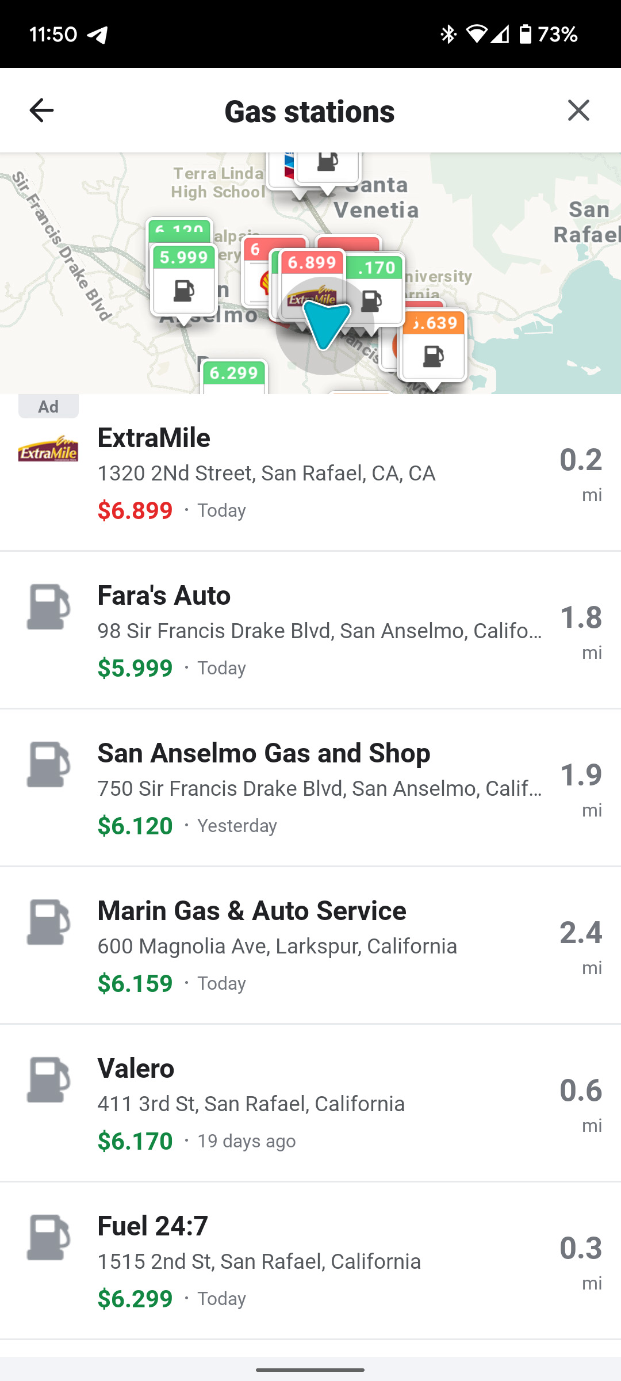
Task: Tap Marin Gas & Auto Service pump icon
Action: (48, 922)
